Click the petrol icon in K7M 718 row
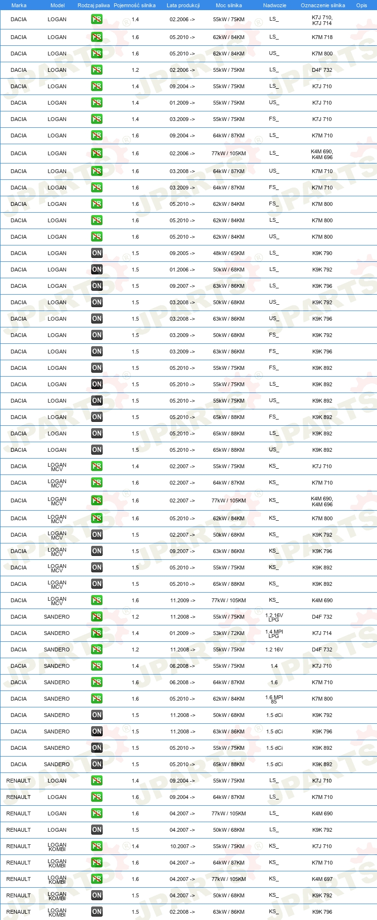Screen dimensions: 377x920 click(97, 37)
